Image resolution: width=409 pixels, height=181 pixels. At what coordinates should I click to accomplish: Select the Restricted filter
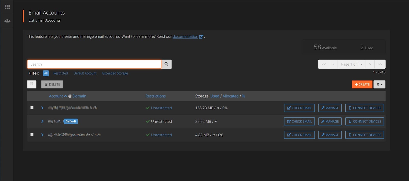(x=61, y=73)
